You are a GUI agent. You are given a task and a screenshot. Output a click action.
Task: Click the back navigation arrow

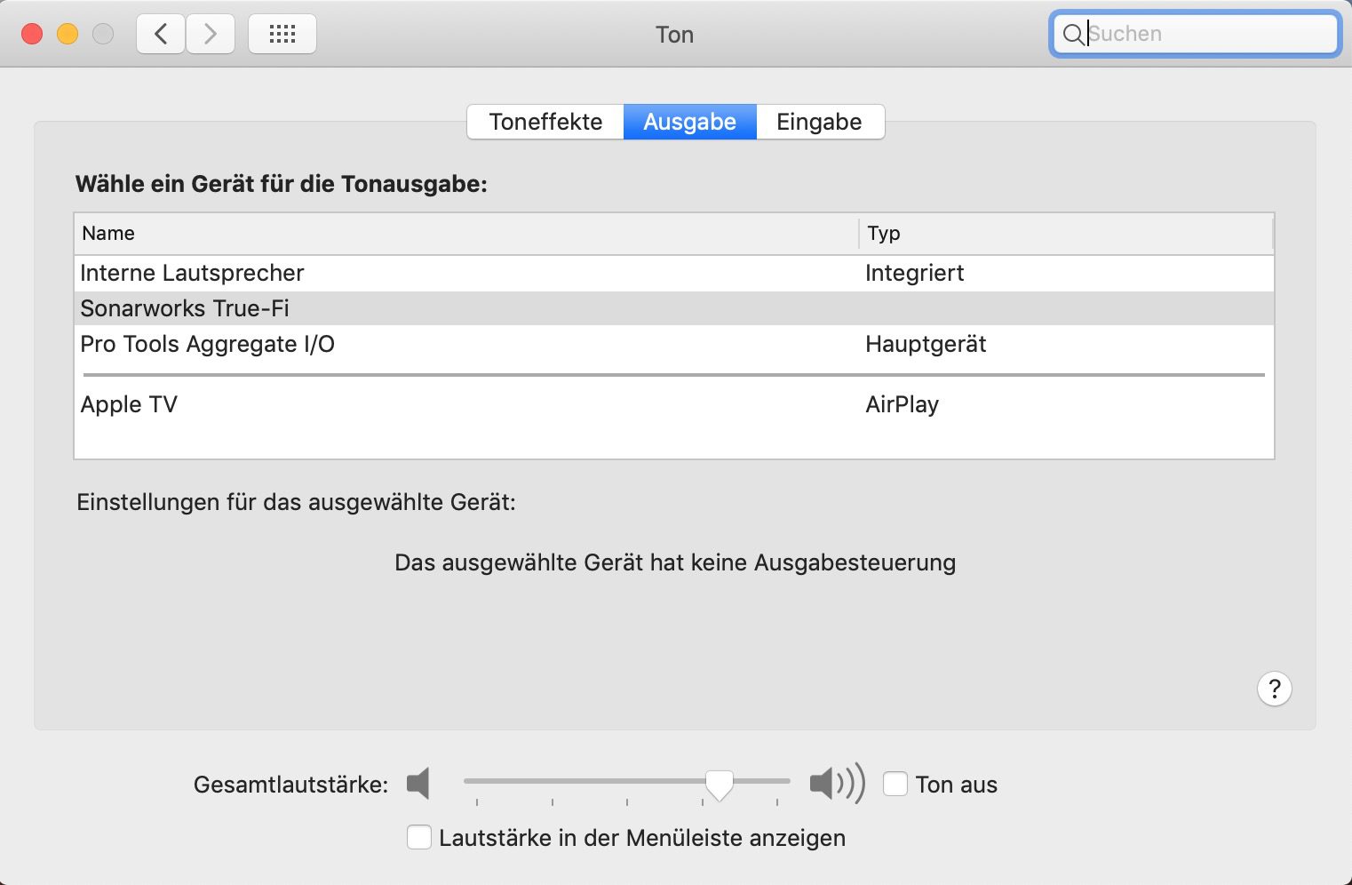pyautogui.click(x=161, y=35)
